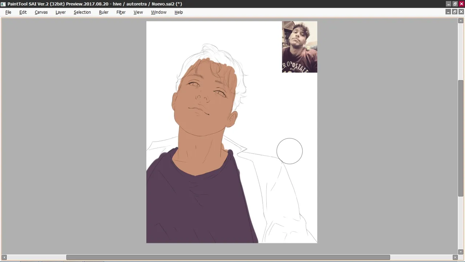Restore the document window in the menu bar

click(x=454, y=12)
